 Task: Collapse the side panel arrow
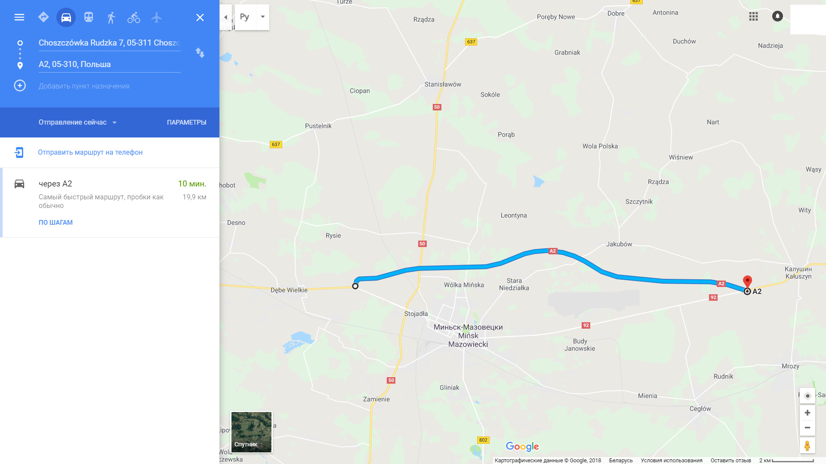(x=226, y=17)
